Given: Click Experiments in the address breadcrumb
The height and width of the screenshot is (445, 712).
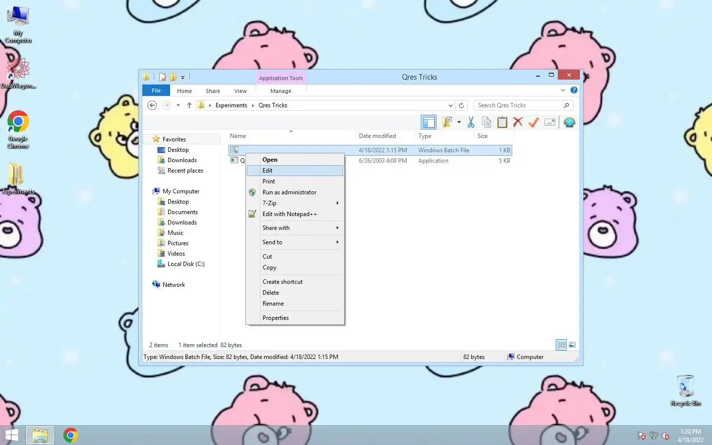Looking at the screenshot, I should [231, 105].
